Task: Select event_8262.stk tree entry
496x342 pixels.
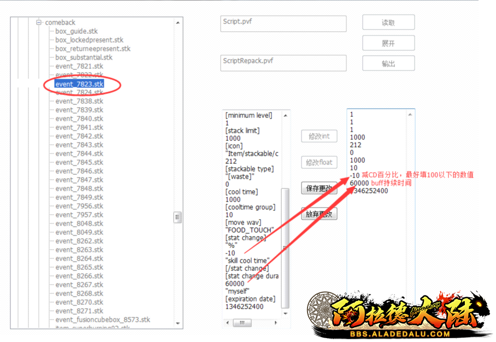Action: pos(79,241)
